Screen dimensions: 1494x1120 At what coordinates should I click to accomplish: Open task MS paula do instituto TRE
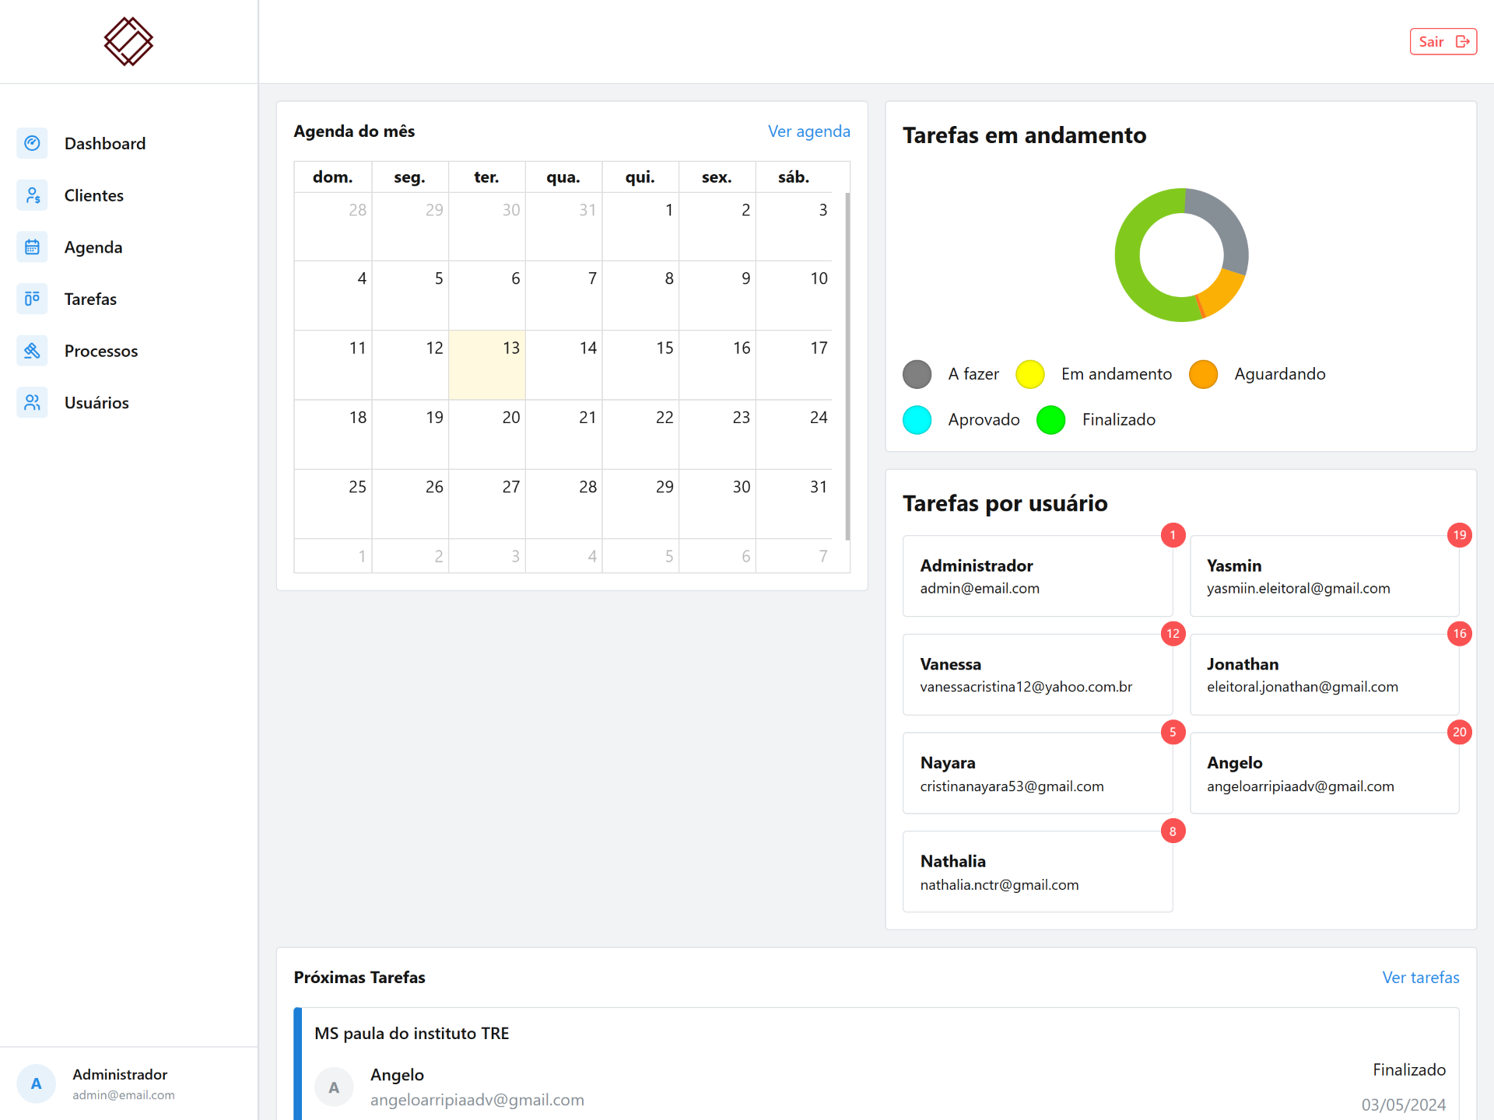point(876,1064)
